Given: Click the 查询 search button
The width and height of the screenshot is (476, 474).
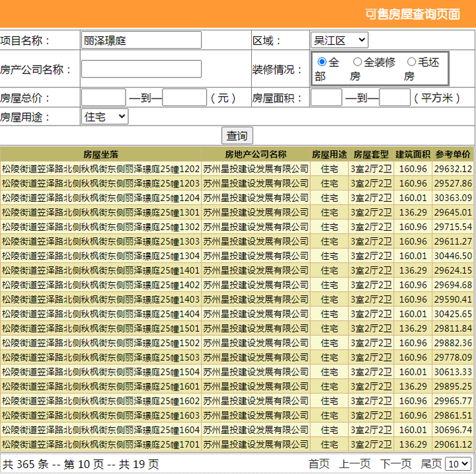Looking at the screenshot, I should coord(237,136).
